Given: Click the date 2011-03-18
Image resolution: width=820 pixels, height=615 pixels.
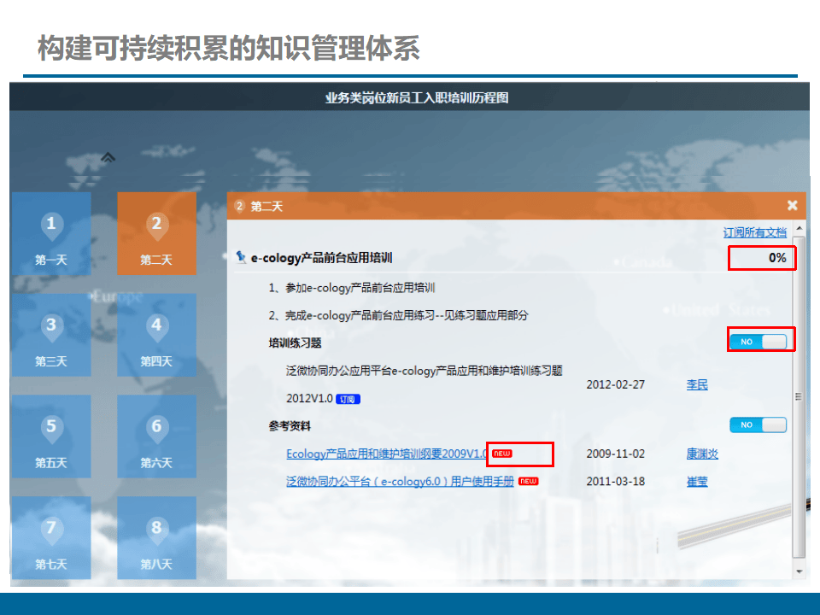Looking at the screenshot, I should pos(616,481).
